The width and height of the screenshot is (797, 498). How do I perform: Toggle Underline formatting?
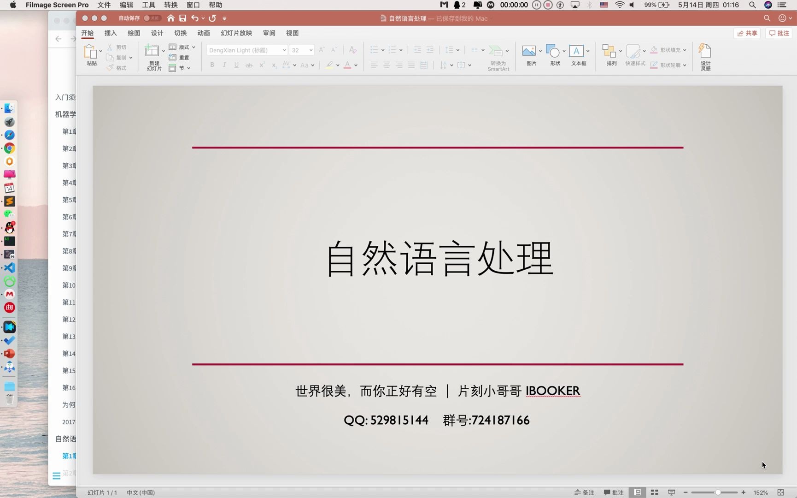(x=236, y=65)
